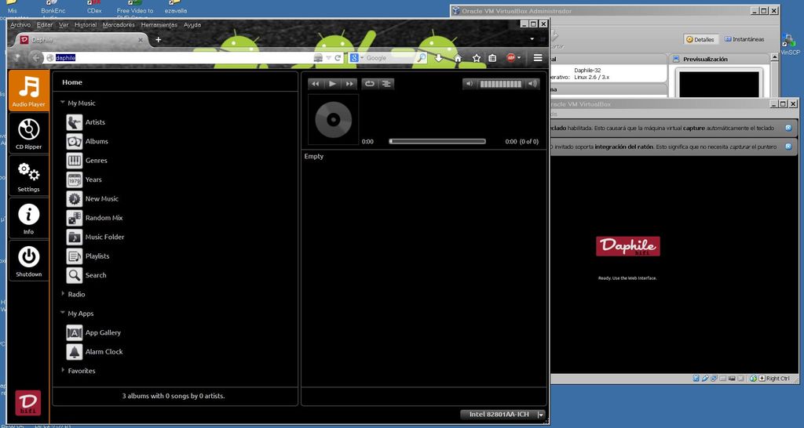The width and height of the screenshot is (804, 428).
Task: Open the Historial menu
Action: click(86, 24)
